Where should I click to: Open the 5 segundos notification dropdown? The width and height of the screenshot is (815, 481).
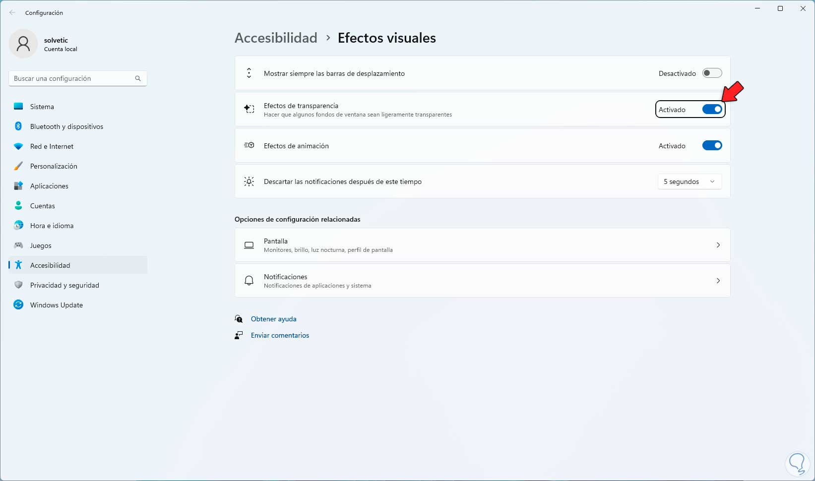(x=689, y=181)
